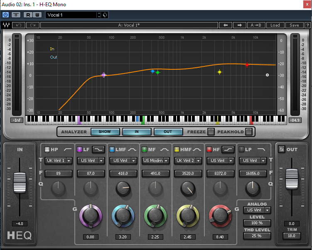Screen dimensions: 312x250
Task: Click the analog LEVEL 100 % field
Action: [257, 223]
